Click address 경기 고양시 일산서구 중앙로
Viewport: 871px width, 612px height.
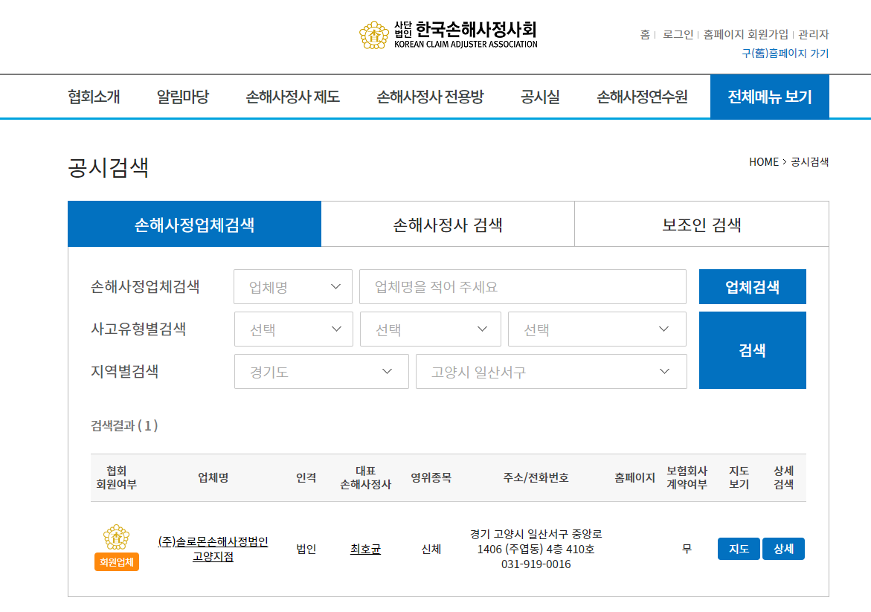coord(536,534)
